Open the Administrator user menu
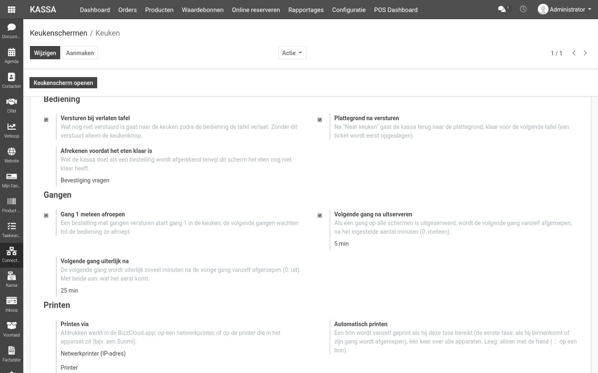Viewport: 598px width, 373px height. pos(565,9)
